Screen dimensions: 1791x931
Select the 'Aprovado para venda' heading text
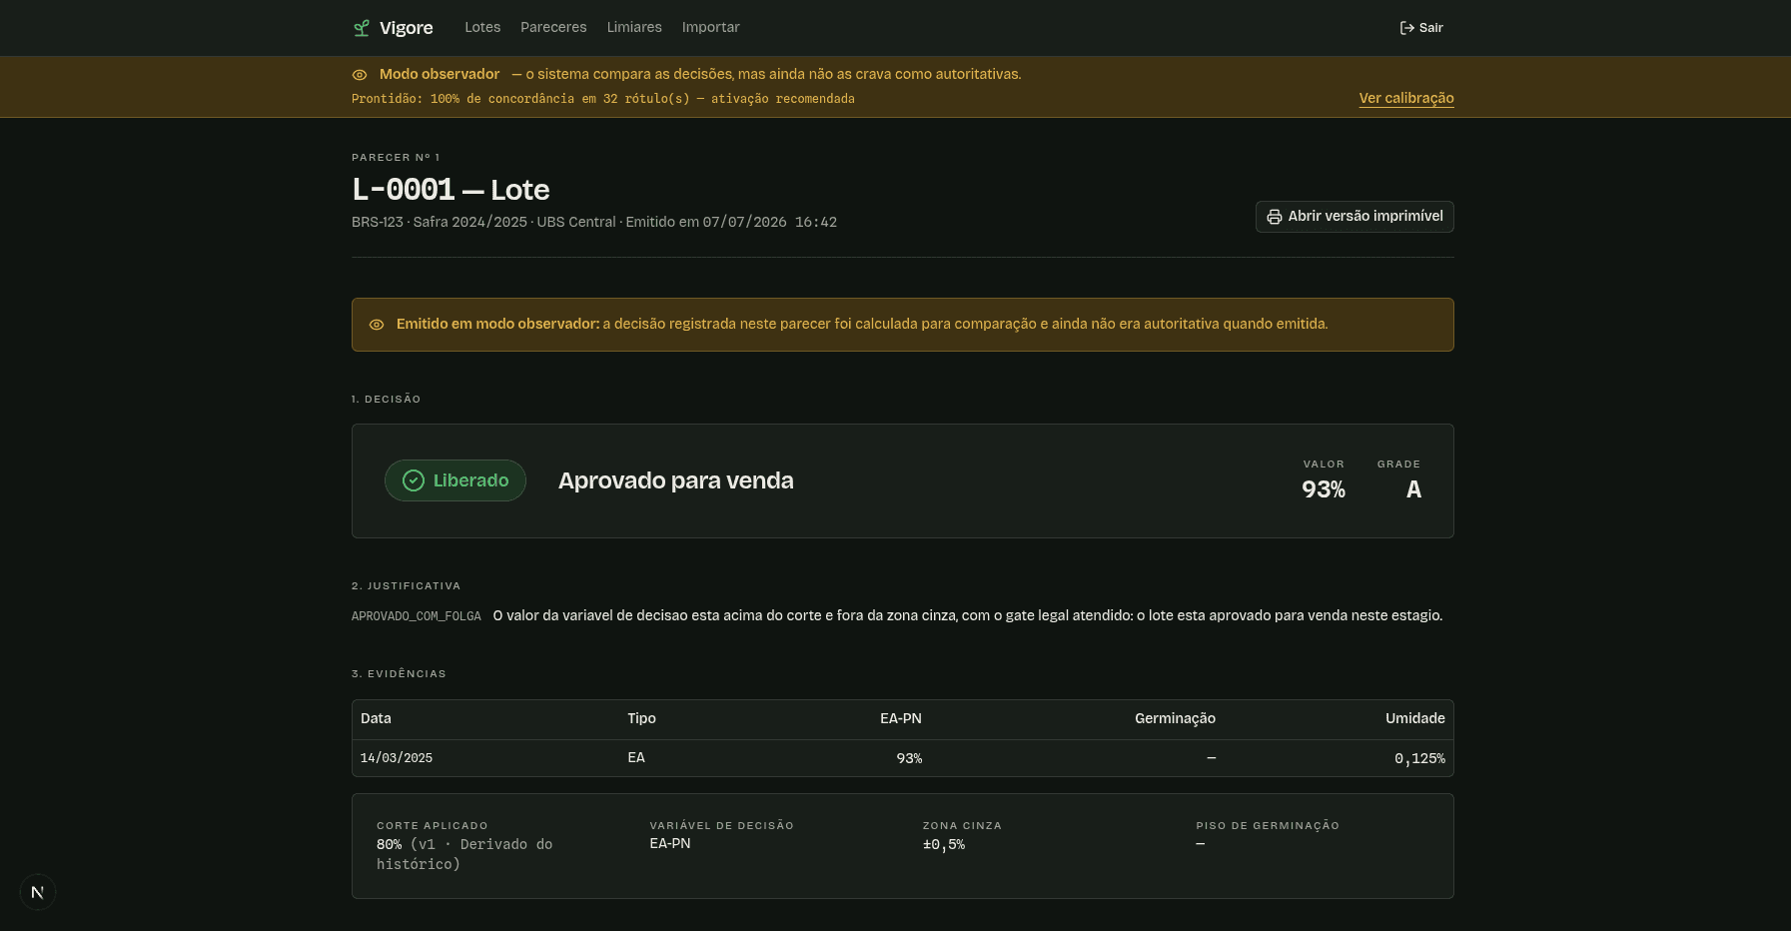(x=676, y=480)
